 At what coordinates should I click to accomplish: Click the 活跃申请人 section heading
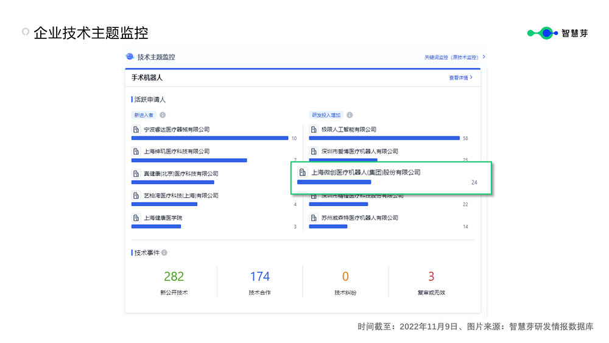click(150, 100)
